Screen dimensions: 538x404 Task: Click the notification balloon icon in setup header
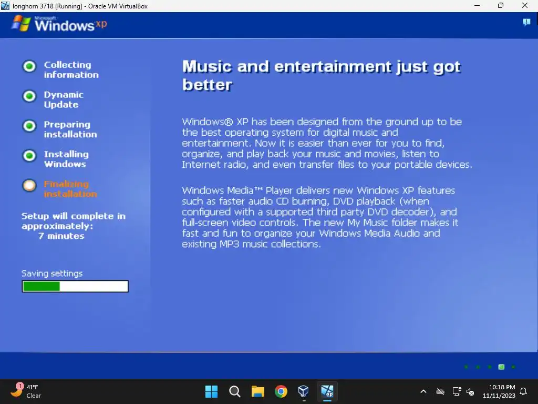[x=526, y=22]
